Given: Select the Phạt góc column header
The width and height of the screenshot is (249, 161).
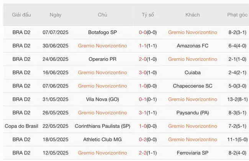Looking at the screenshot, I should pos(237,15).
